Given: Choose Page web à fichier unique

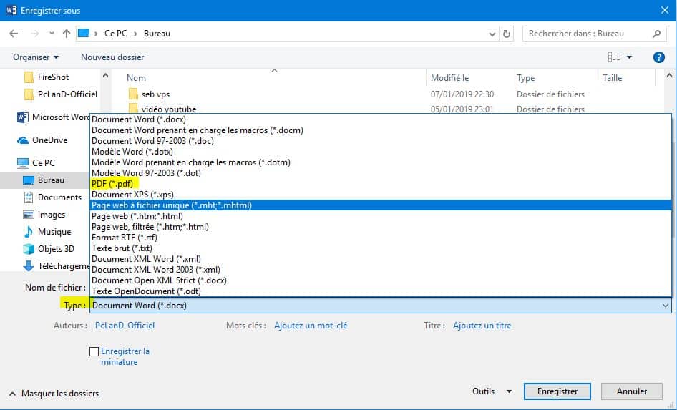Looking at the screenshot, I should (381, 205).
